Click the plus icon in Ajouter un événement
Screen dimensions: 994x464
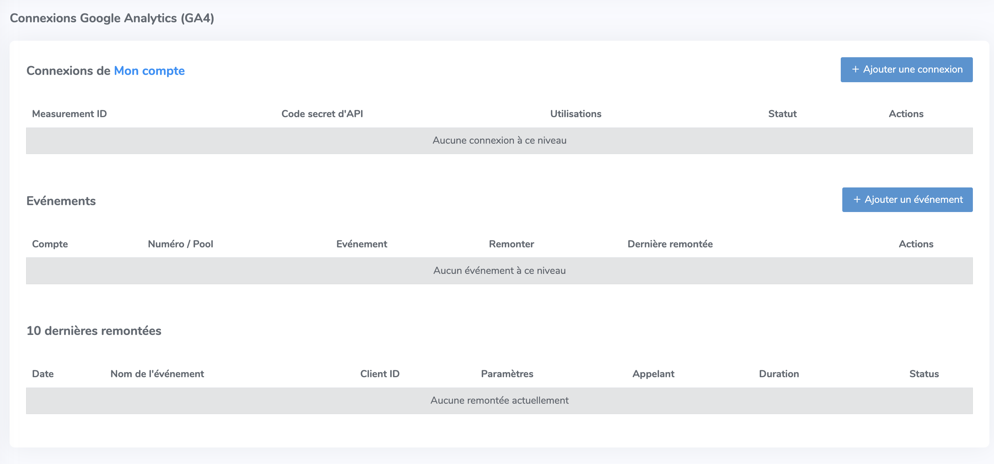coord(857,200)
